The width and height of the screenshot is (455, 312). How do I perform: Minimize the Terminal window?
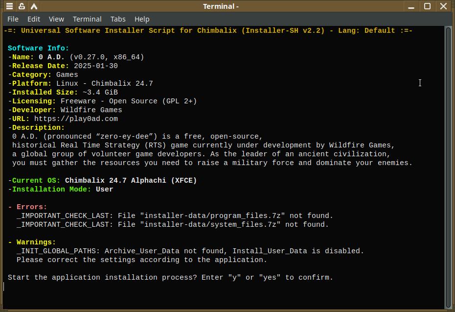coord(411,6)
